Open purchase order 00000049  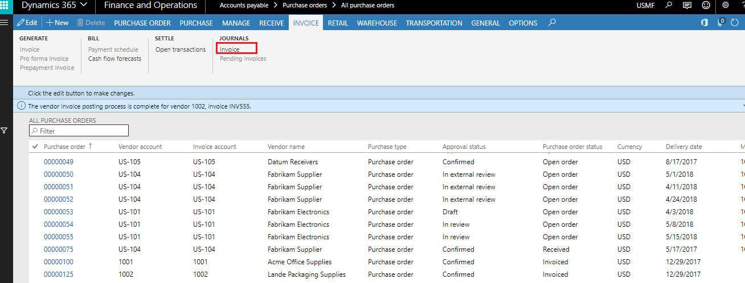pyautogui.click(x=59, y=162)
